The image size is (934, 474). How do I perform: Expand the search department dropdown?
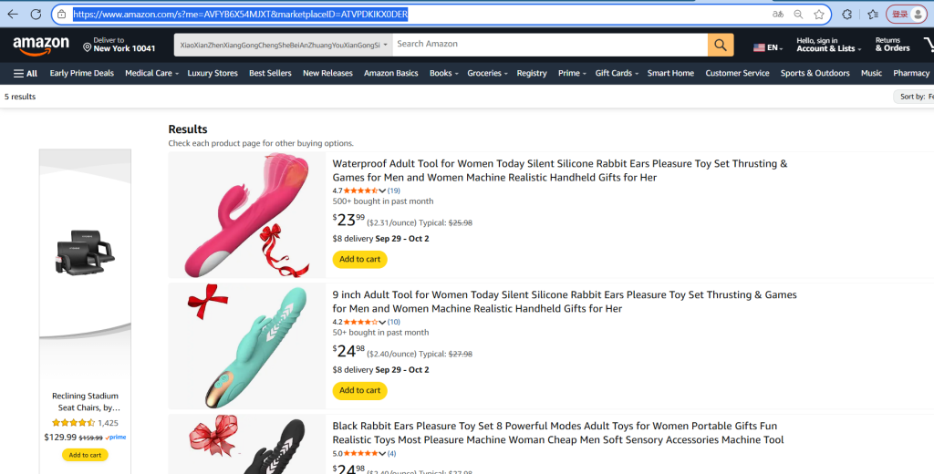pyautogui.click(x=283, y=45)
